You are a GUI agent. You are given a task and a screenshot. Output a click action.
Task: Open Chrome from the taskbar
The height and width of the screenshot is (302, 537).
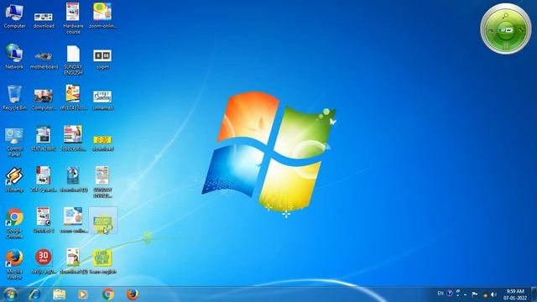point(108,294)
